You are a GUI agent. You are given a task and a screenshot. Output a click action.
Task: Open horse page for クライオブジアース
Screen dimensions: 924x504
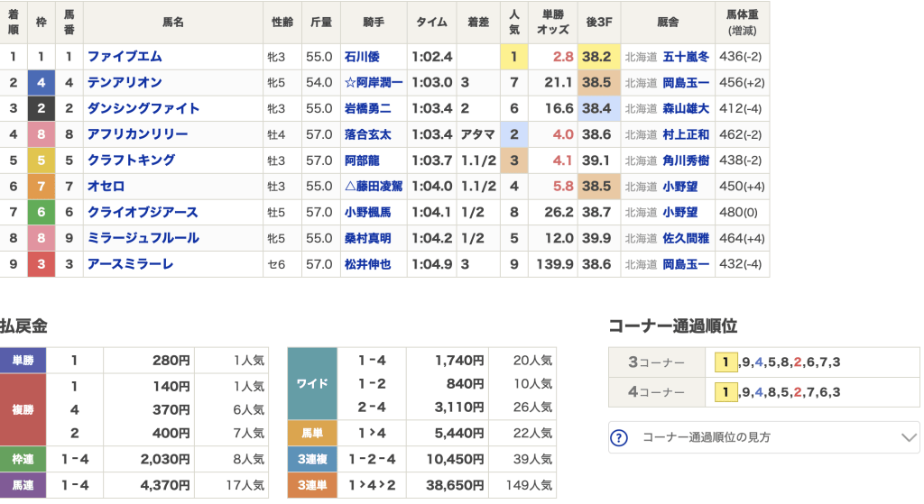click(x=143, y=212)
